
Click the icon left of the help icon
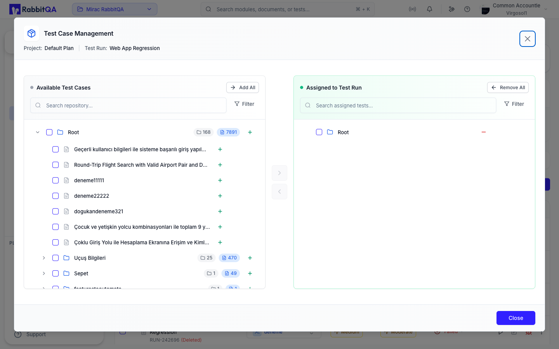pos(451,9)
